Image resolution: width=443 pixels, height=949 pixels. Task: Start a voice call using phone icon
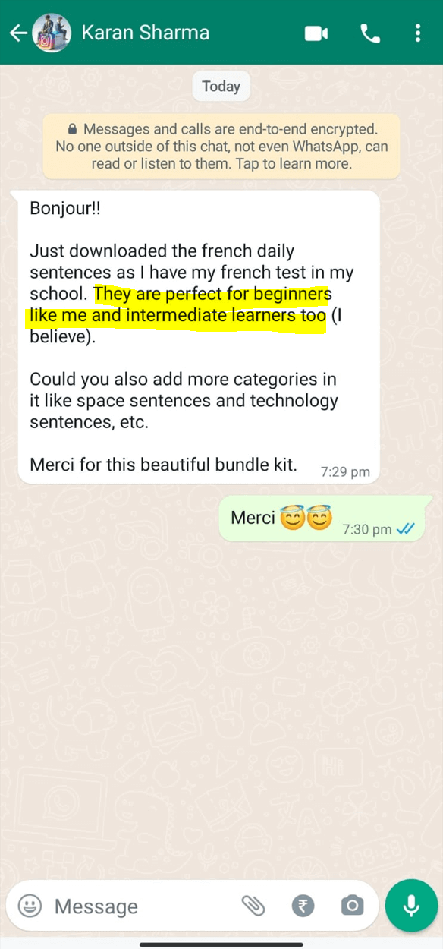click(x=370, y=33)
